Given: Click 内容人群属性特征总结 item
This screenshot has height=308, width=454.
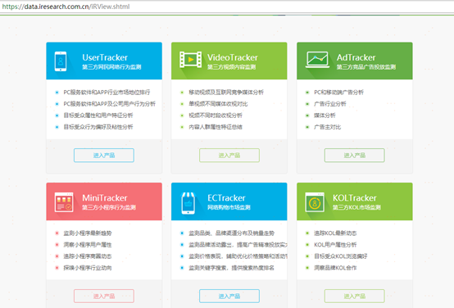Looking at the screenshot, I should pos(216,127).
